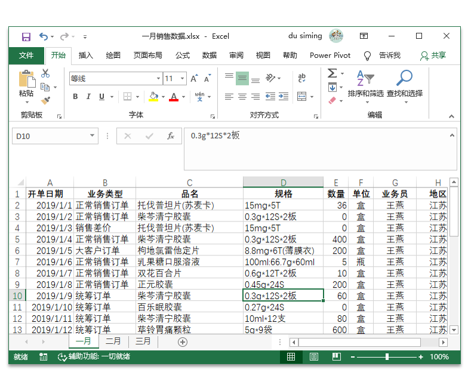
Task: Toggle Italic formatting
Action: [x=88, y=97]
